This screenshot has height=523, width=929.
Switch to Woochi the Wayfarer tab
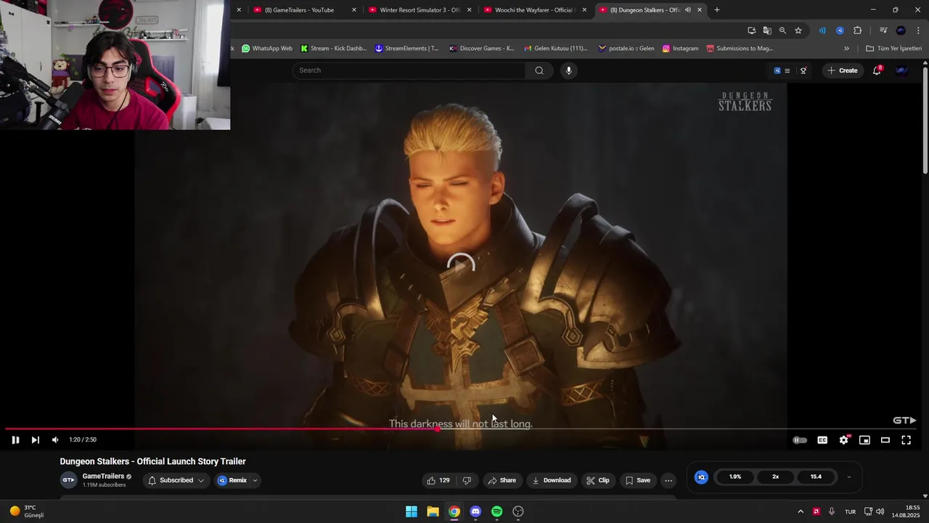534,10
